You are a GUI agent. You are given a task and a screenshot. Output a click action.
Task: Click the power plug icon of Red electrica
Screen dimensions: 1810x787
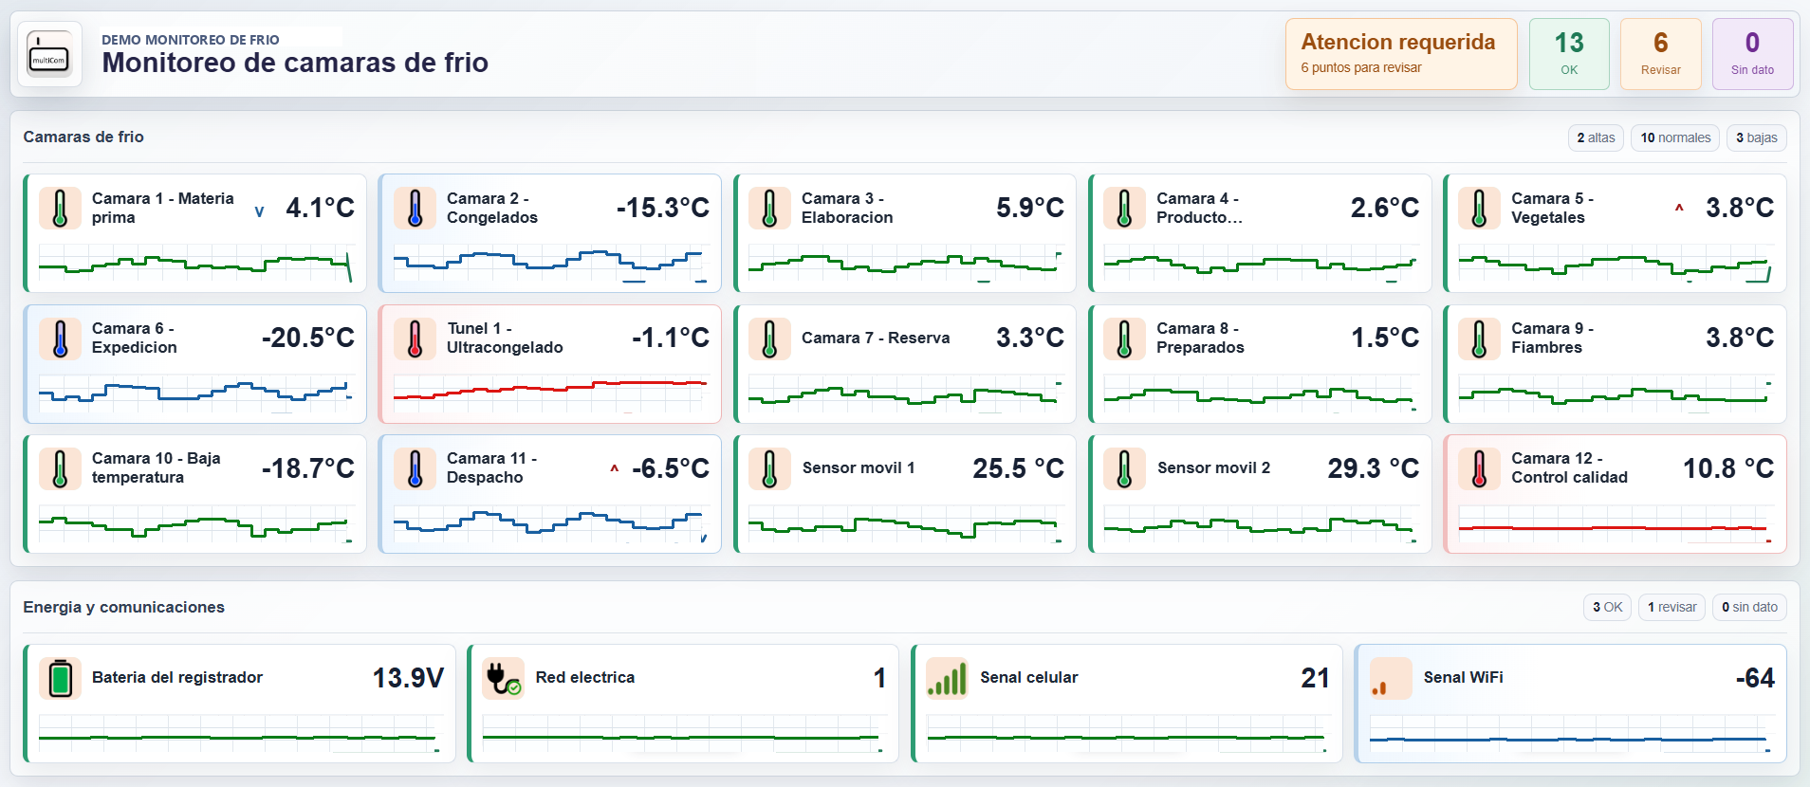click(x=503, y=678)
